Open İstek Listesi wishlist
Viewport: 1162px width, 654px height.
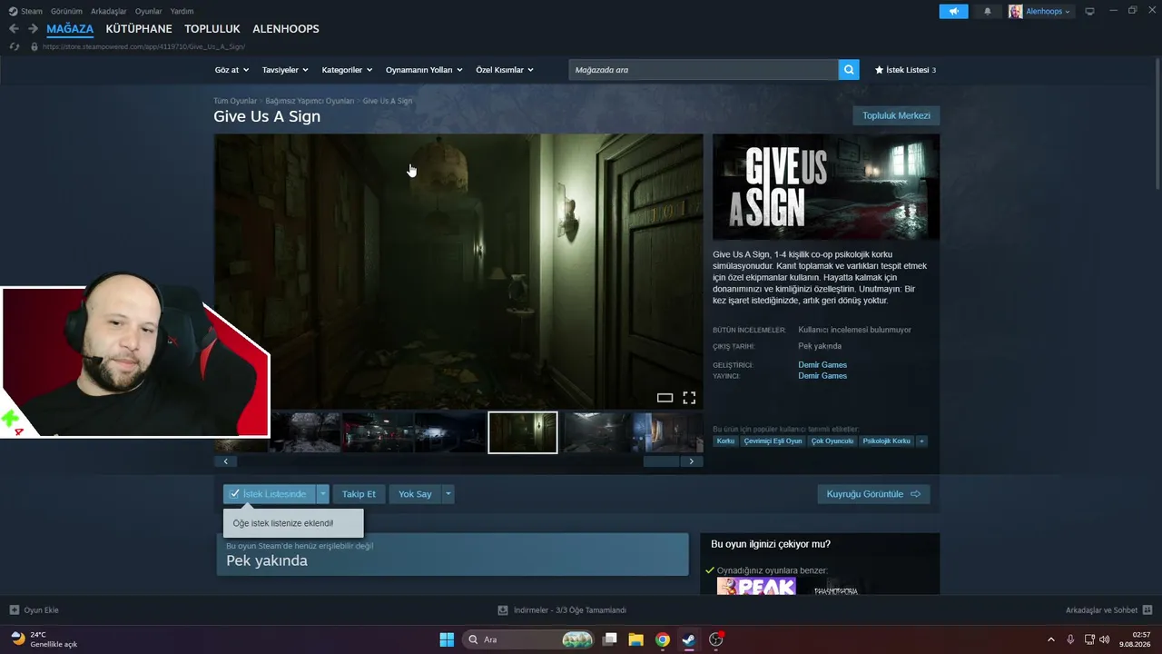(x=905, y=70)
